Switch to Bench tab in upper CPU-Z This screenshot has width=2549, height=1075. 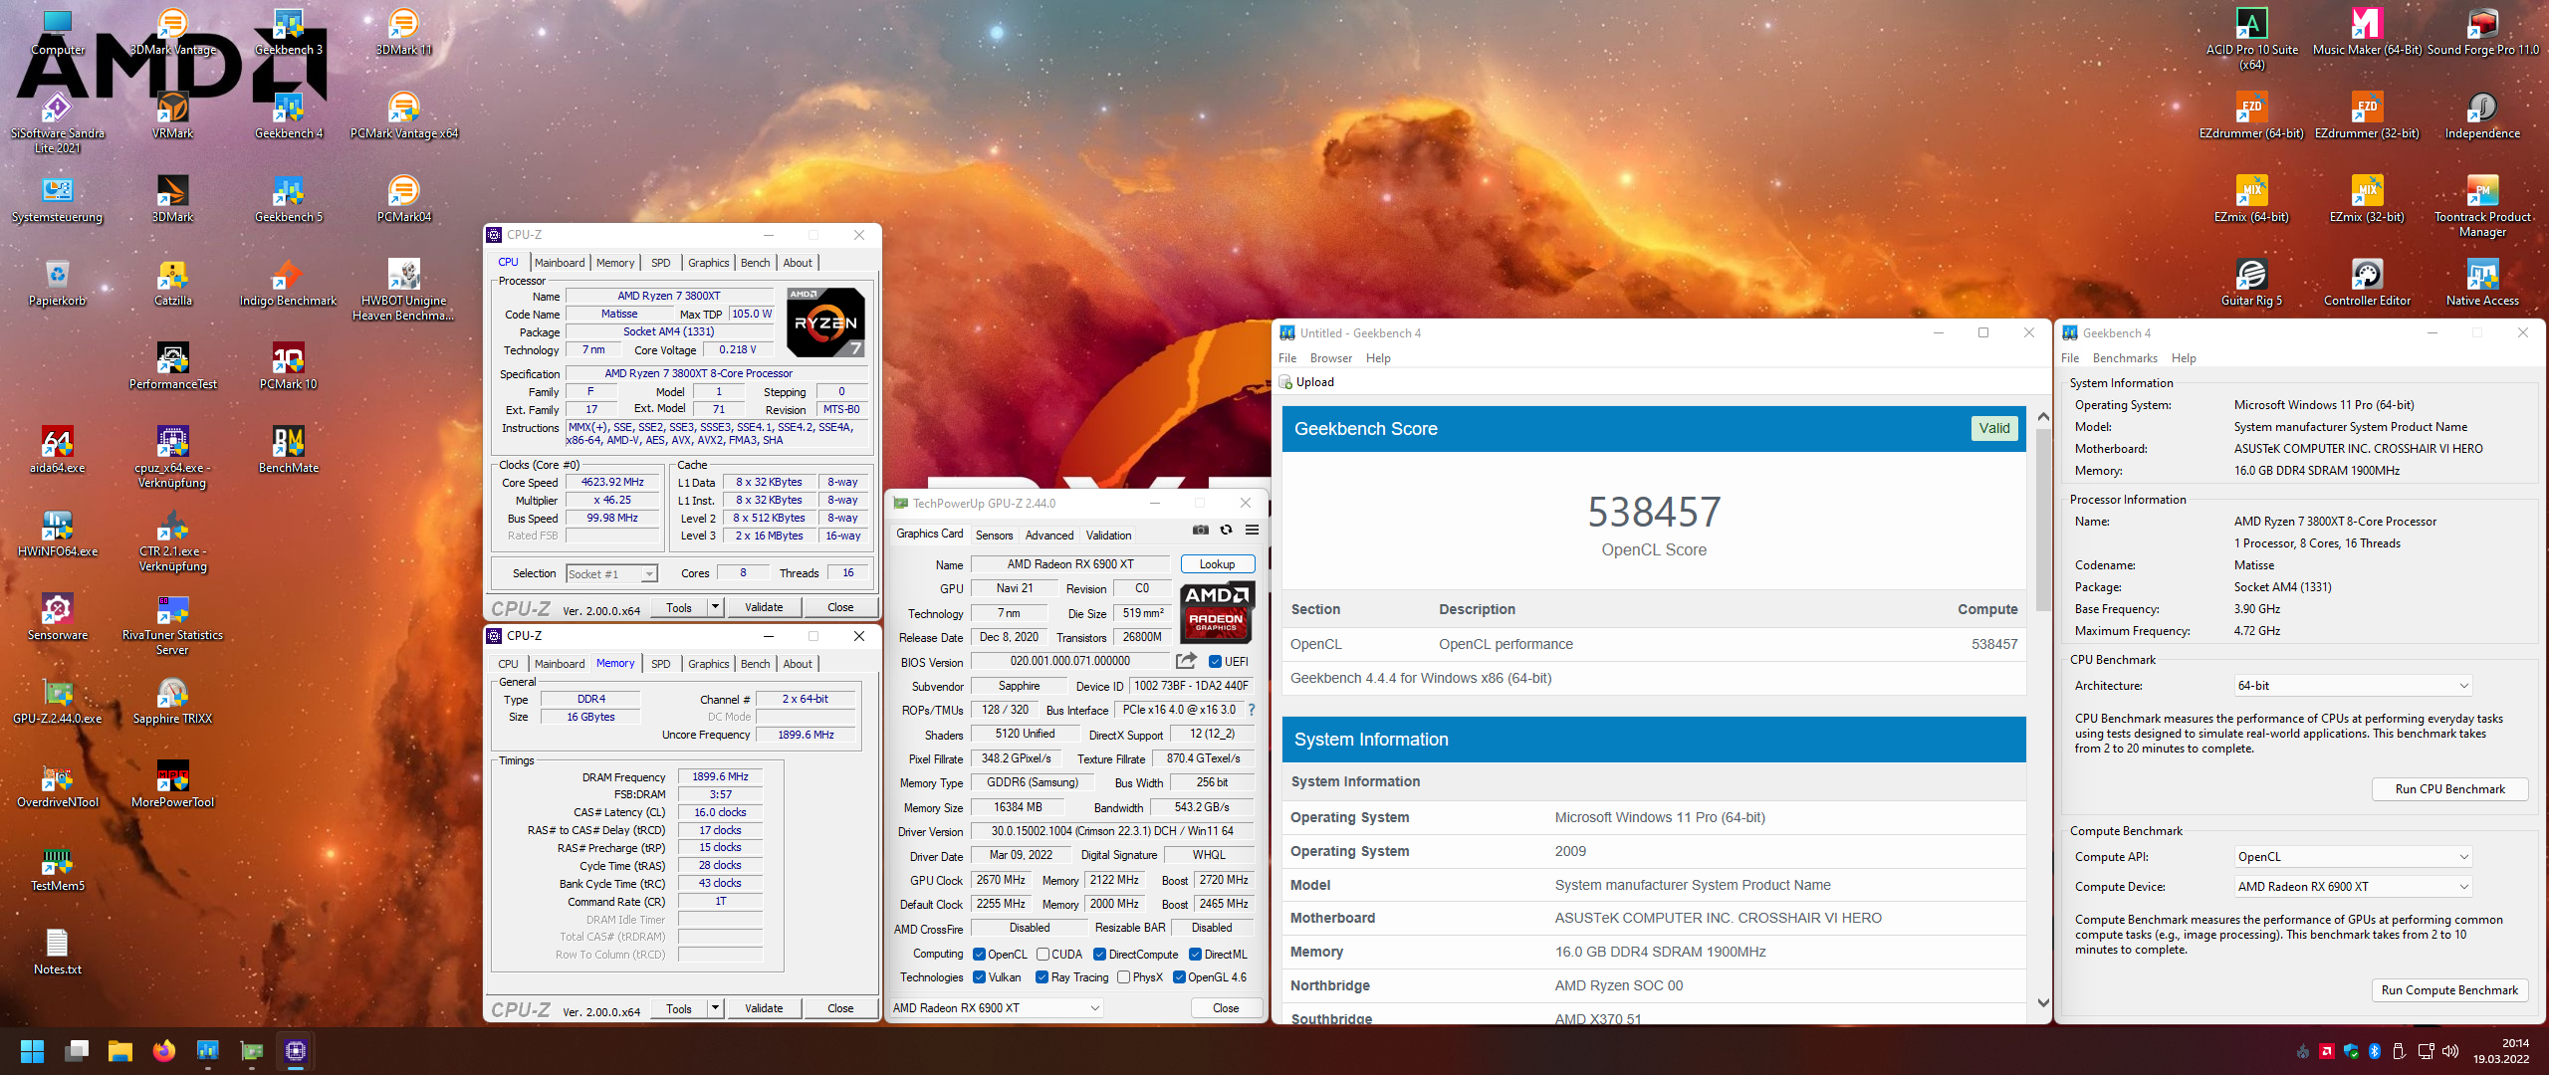tap(755, 263)
